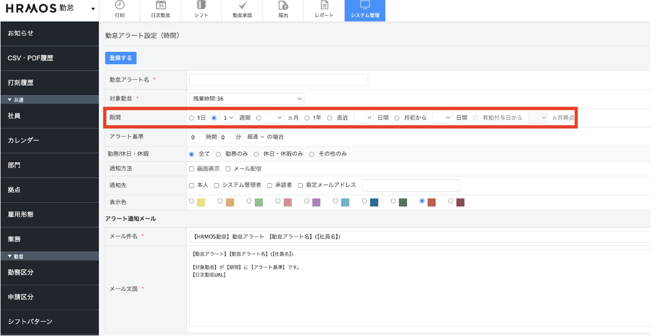Enable the メール配信 notification checkbox

(228, 169)
